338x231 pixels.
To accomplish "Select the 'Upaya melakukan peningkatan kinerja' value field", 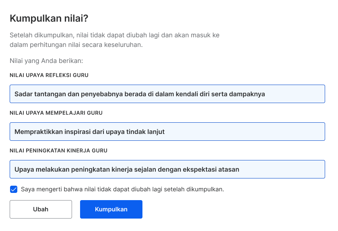I will point(167,169).
